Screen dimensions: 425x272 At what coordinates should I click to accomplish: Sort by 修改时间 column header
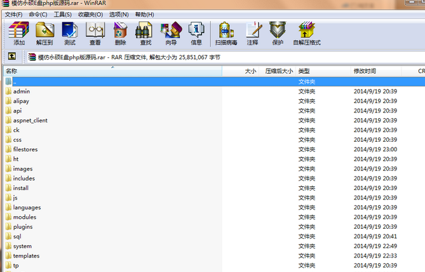[x=376, y=71]
